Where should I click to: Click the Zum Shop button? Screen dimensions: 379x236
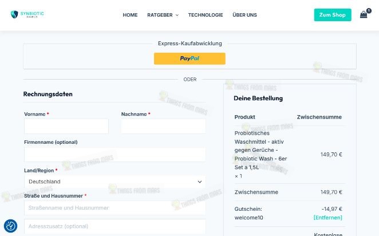333,15
